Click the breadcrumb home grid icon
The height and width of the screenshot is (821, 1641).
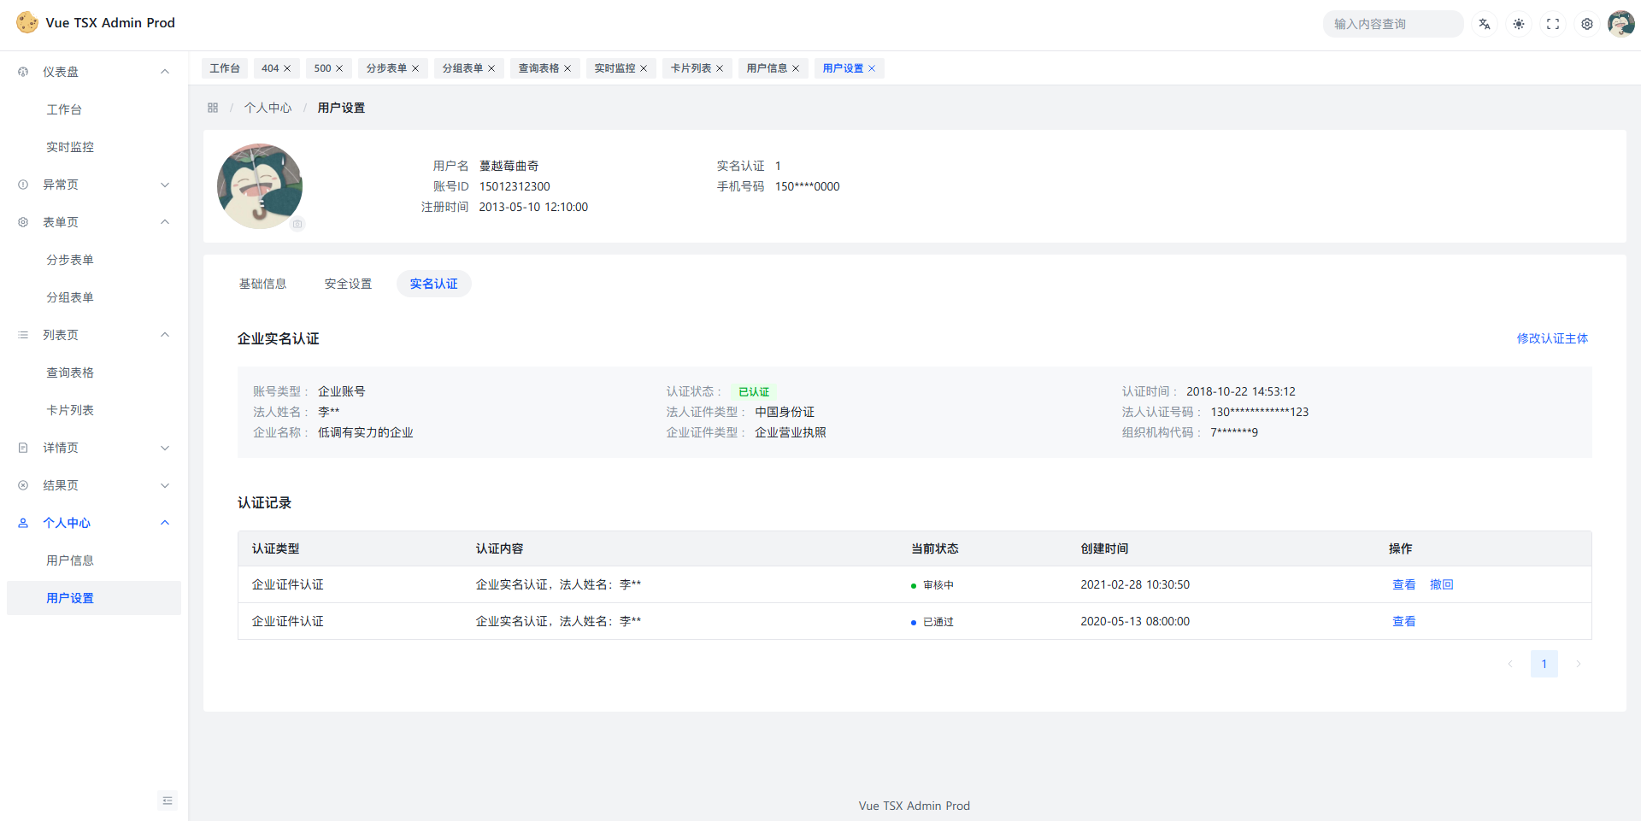point(213,108)
